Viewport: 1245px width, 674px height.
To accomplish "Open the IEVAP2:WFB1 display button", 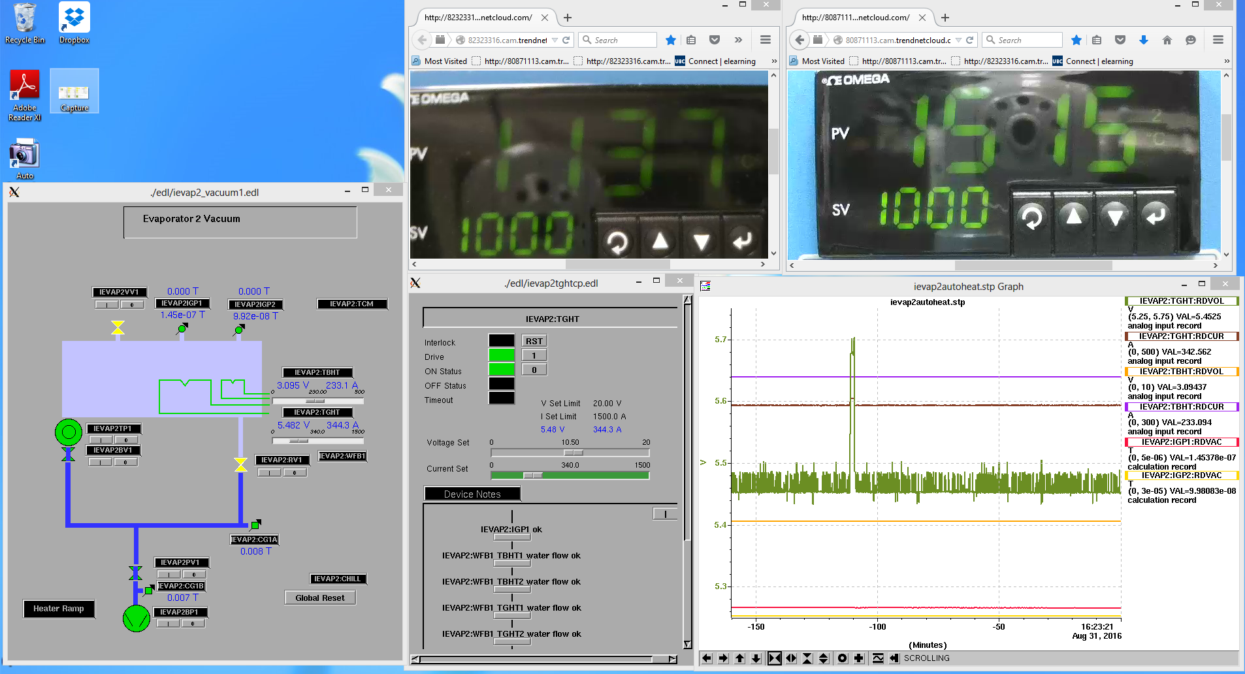I will pyautogui.click(x=343, y=456).
